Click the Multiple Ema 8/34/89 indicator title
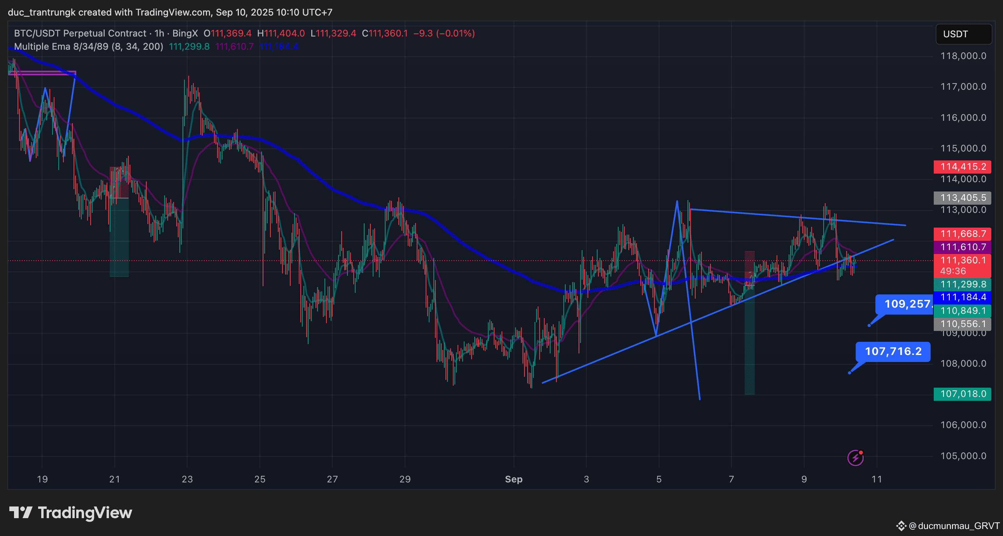The height and width of the screenshot is (536, 1003). tap(88, 47)
